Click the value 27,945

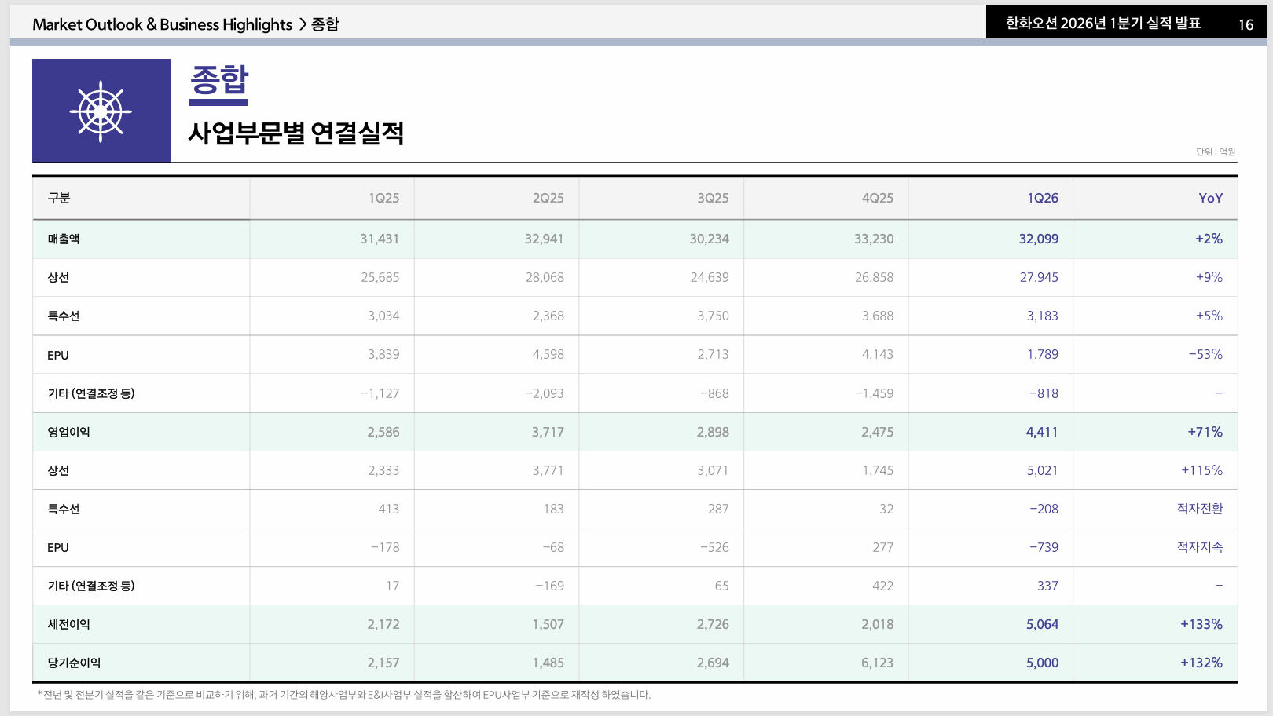[x=1039, y=277]
